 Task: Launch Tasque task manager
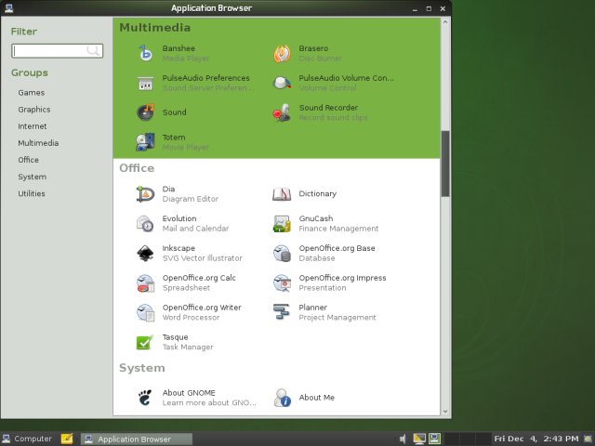pos(145,342)
